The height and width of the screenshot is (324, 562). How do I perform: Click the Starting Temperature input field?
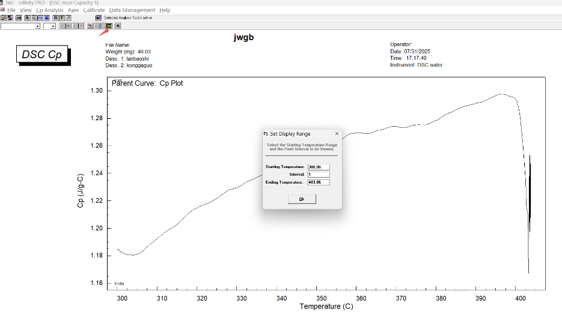click(318, 167)
